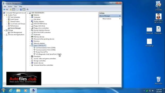165x93 pixels.
Task: Select the PortSettings desktop file icon
Action: (x=150, y=43)
